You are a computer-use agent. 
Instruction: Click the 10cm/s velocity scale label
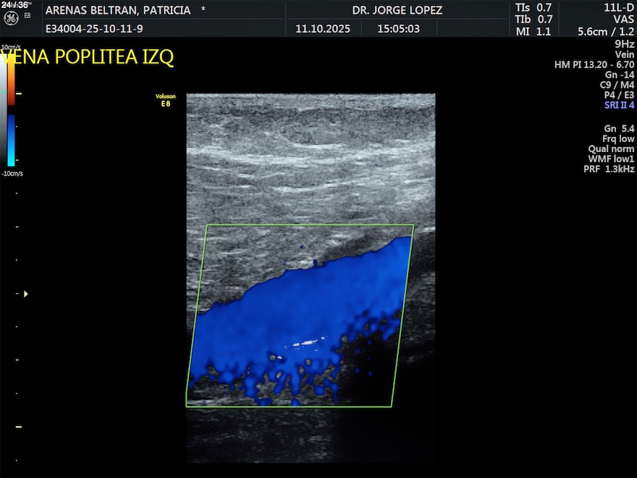click(12, 47)
